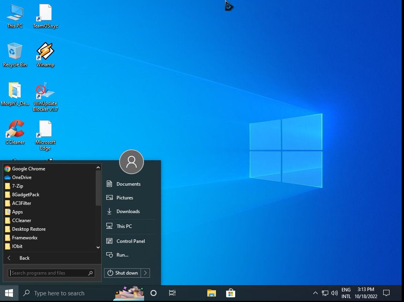Click the volume speaker tray icon

pos(335,293)
